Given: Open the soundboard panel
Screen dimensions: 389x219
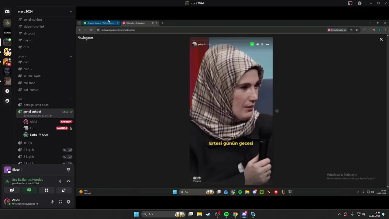Looking at the screenshot, I should click(64, 190).
